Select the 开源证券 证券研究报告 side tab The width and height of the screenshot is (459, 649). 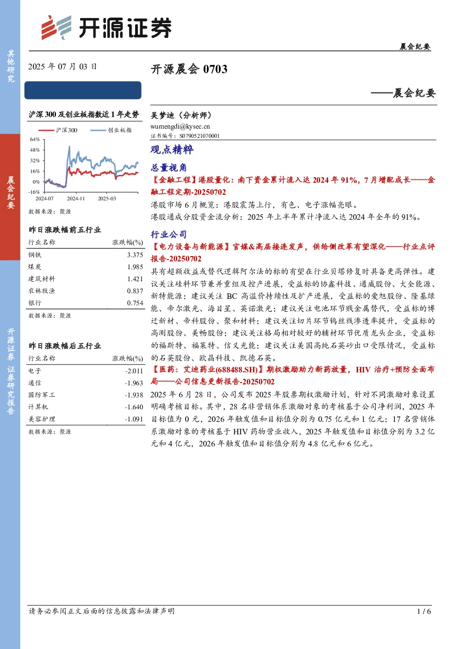click(x=10, y=371)
